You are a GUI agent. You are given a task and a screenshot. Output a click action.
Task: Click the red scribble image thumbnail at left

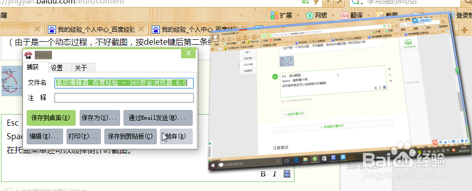(x=12, y=81)
